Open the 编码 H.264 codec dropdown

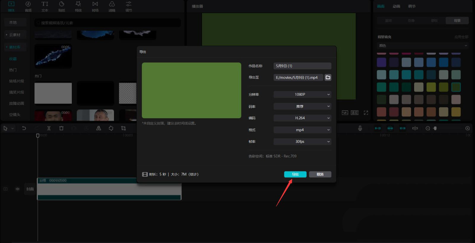[x=302, y=118]
